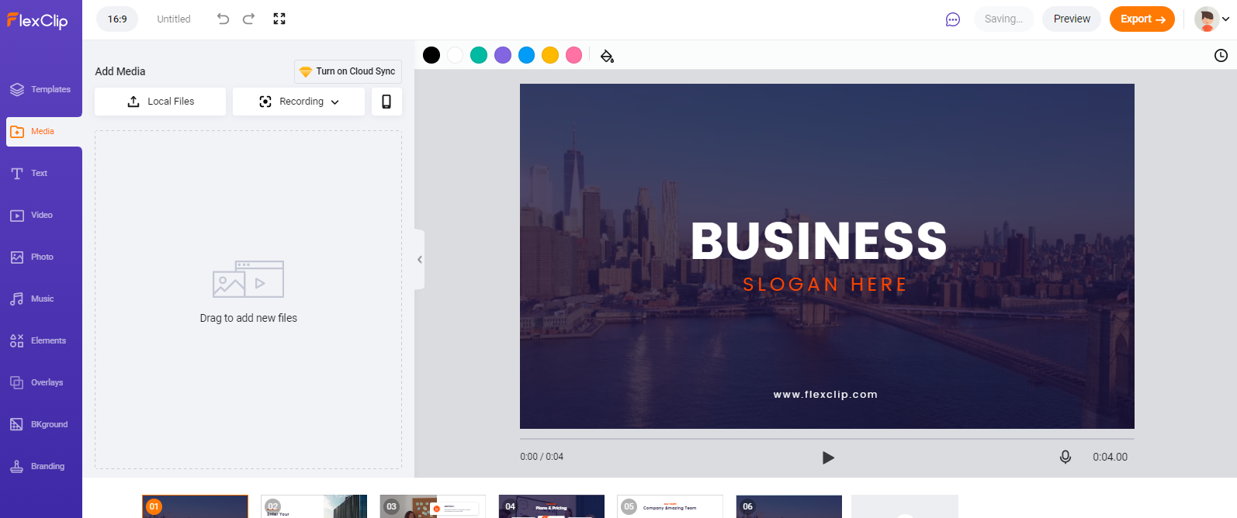Enter fullscreen mode with the expand icon

pos(279,19)
